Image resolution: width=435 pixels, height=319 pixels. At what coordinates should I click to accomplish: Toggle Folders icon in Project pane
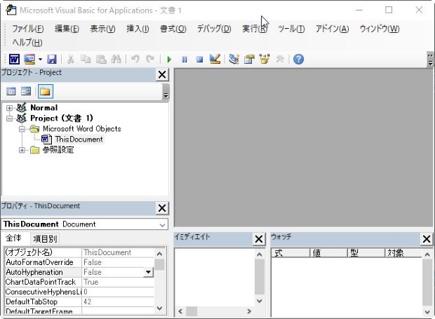tap(45, 91)
